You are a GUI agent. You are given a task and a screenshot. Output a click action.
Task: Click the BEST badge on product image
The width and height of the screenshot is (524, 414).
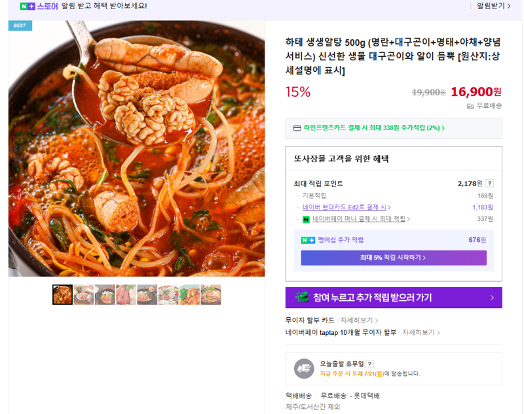(x=20, y=26)
